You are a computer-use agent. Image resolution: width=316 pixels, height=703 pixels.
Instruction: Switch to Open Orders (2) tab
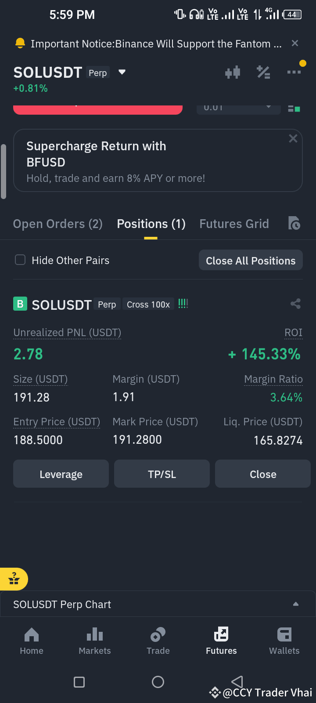coord(58,224)
